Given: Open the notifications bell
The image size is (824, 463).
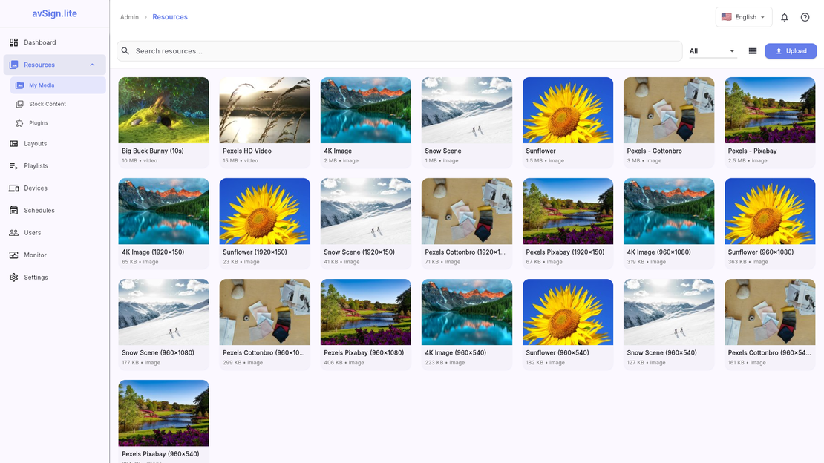Looking at the screenshot, I should 785,16.
